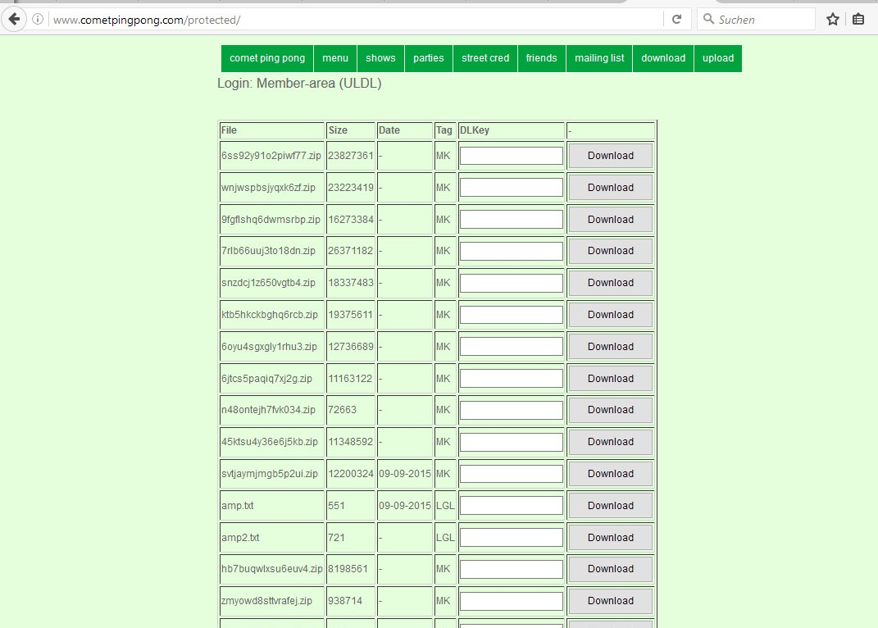Click the search magnifier icon

(x=708, y=19)
